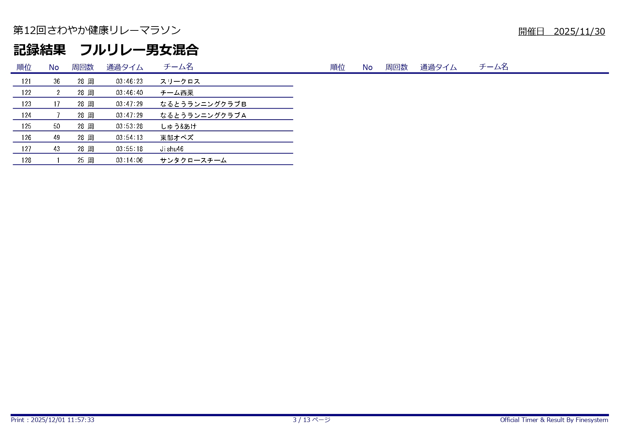The image size is (621, 439).
Task: Click the Jishu46 team name
Action: coord(172,149)
